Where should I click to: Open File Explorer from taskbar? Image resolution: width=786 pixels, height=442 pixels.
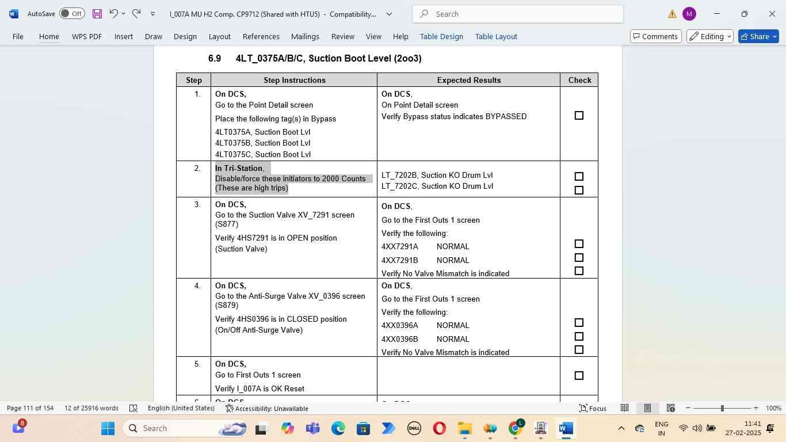tap(464, 428)
